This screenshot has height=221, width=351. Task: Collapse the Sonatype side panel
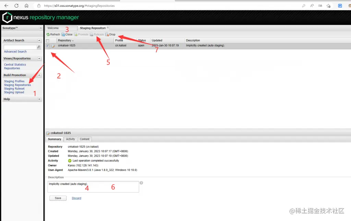[x=40, y=28]
